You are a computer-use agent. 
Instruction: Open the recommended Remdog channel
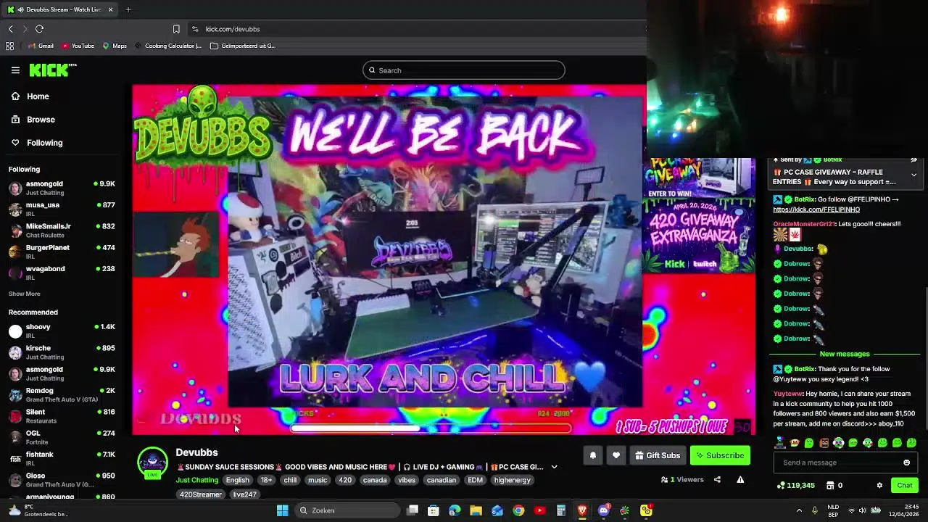coord(62,394)
